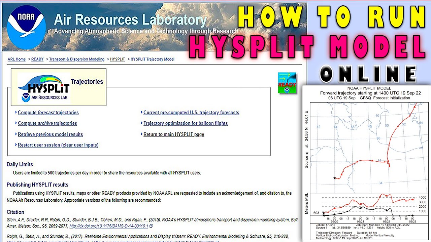Open Compute archive trajectories link
The width and height of the screenshot is (431, 242).
tap(47, 123)
